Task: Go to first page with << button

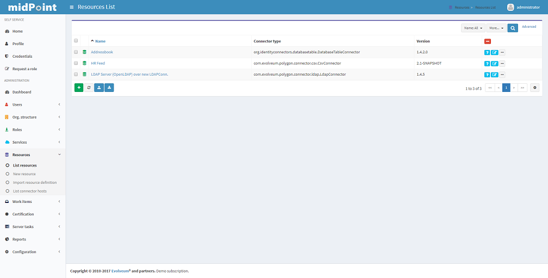Action: [490, 88]
